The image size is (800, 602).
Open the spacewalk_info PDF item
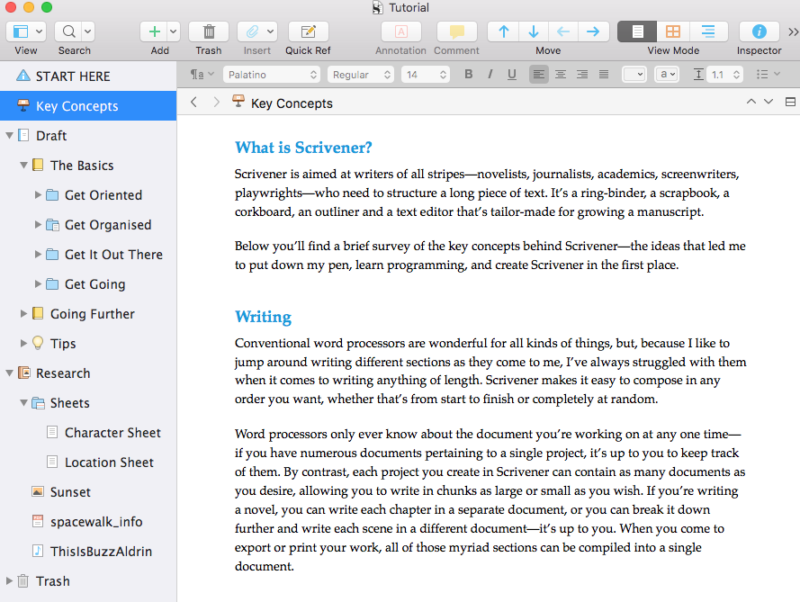(88, 521)
